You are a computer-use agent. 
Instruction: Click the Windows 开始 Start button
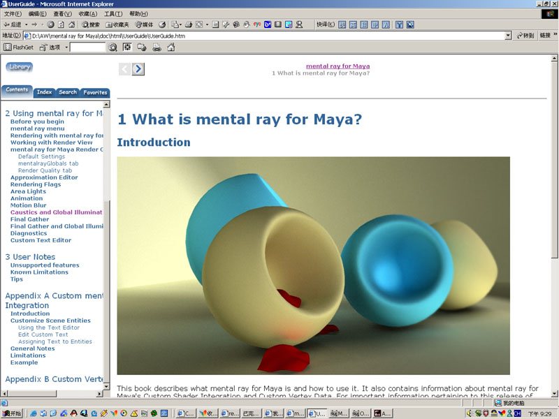click(12, 413)
